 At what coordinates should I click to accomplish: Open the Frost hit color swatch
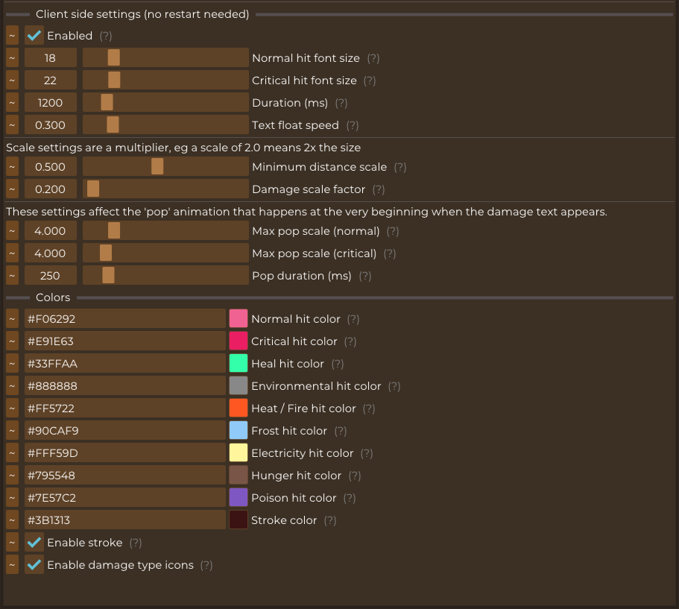point(239,431)
